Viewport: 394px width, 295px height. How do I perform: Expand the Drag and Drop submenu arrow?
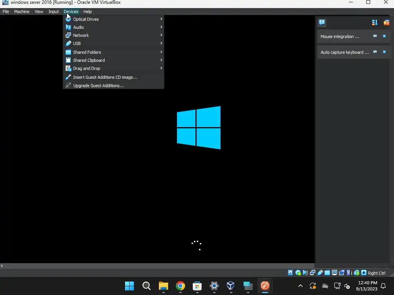point(161,68)
